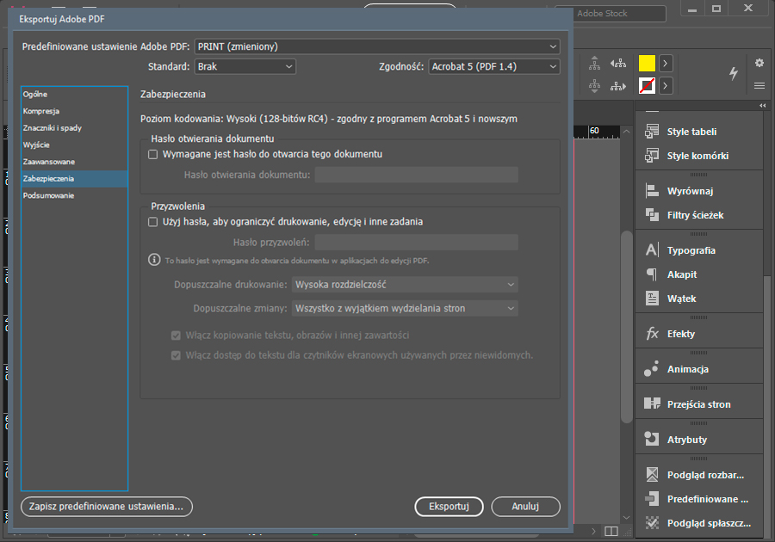Click the Select Previous Object icon

[x=617, y=63]
